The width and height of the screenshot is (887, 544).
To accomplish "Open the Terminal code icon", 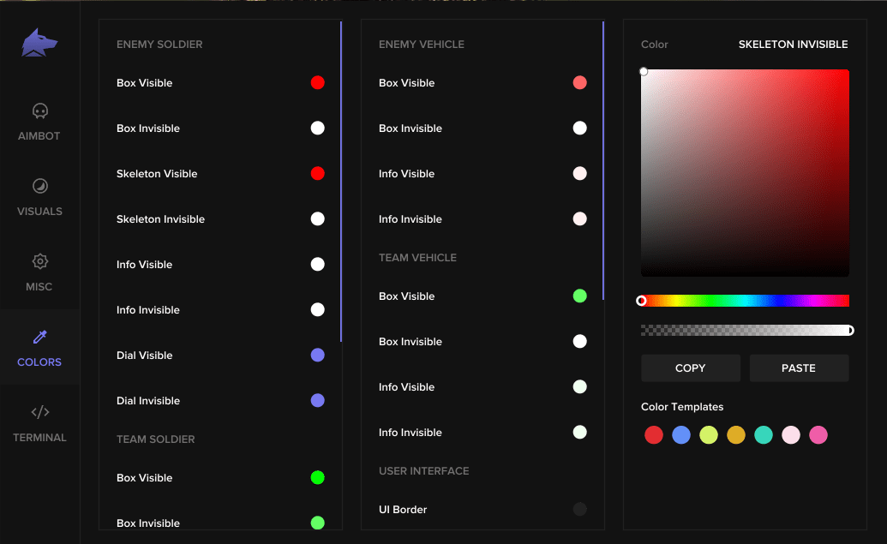I will click(x=39, y=412).
